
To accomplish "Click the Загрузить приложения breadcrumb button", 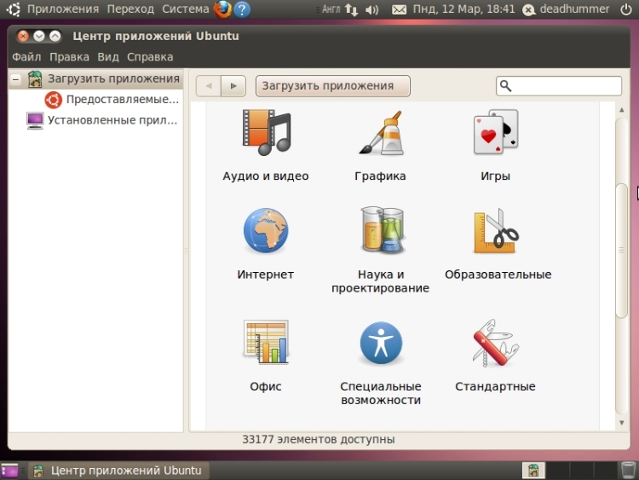I will click(x=332, y=86).
